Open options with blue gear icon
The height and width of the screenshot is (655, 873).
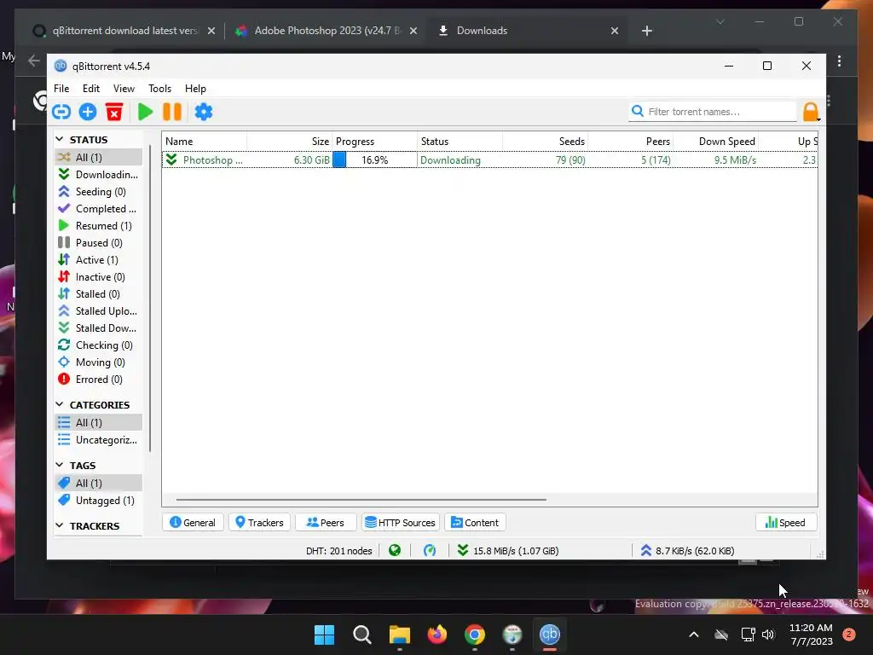204,112
